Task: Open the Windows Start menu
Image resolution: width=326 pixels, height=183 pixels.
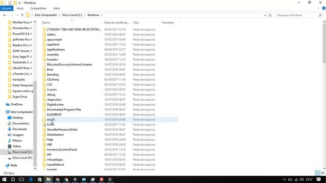Action: click(4, 179)
